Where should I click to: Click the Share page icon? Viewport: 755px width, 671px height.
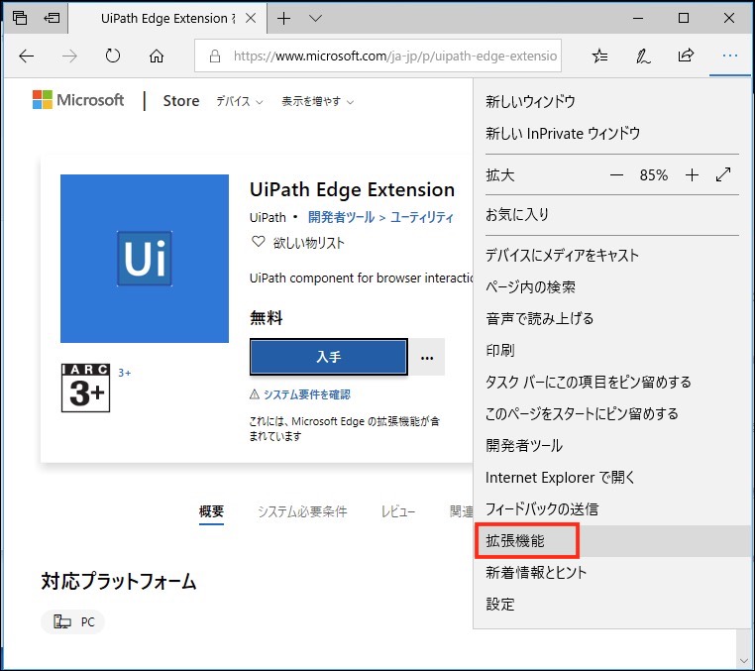686,56
